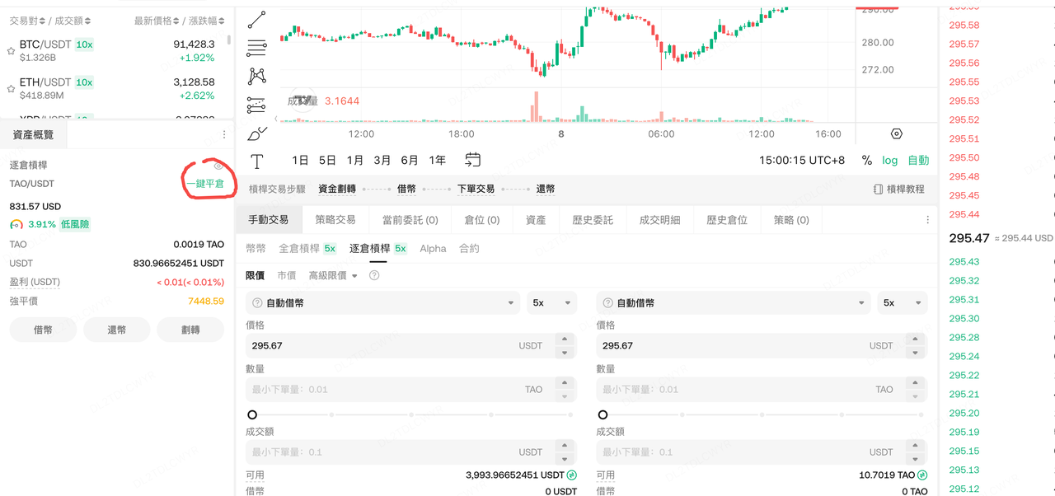Open chart settings hexagon gear icon
This screenshot has height=496, width=1055.
tap(897, 133)
